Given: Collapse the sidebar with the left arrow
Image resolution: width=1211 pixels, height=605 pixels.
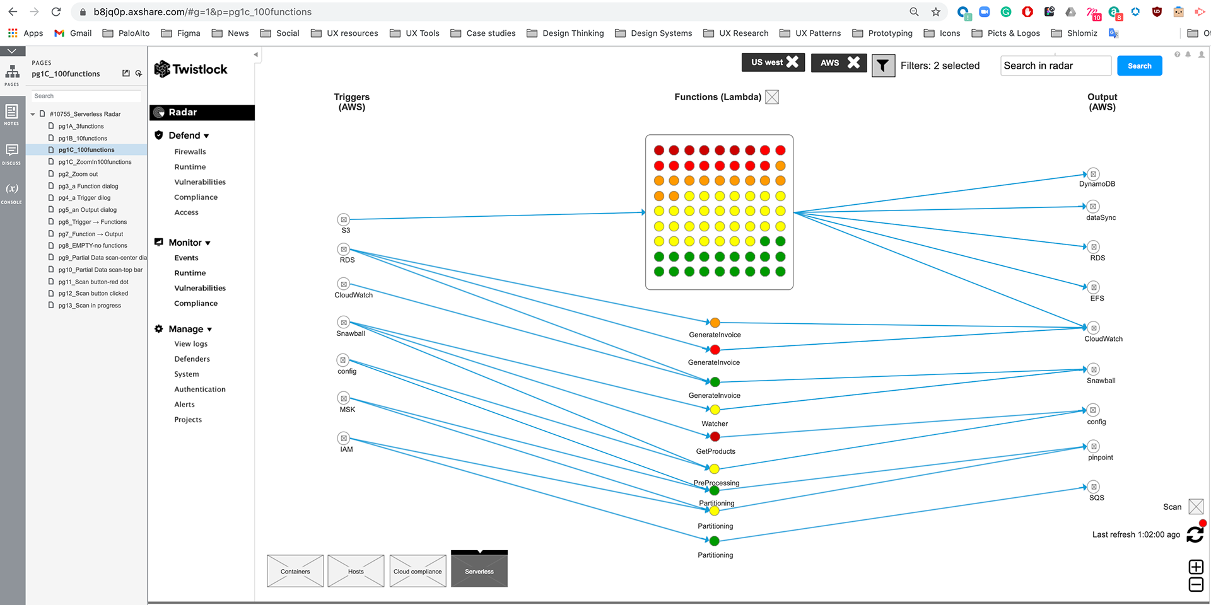Looking at the screenshot, I should click(x=255, y=55).
